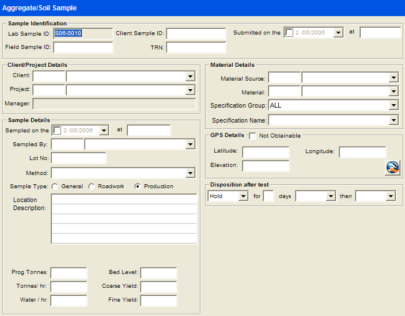The height and width of the screenshot is (316, 405).
Task: Focus the Lot No text field
Action: [x=78, y=158]
